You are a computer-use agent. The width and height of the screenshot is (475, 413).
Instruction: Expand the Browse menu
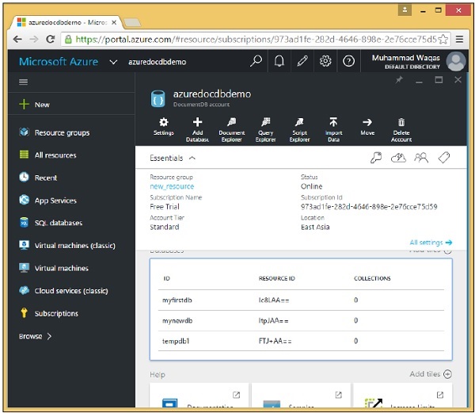[35, 336]
